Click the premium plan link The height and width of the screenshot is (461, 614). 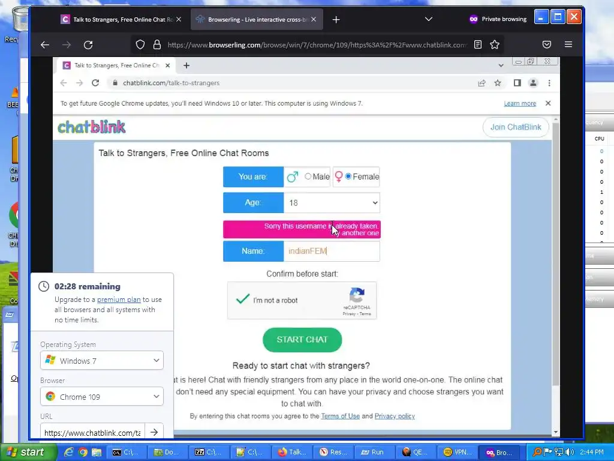[x=119, y=300]
